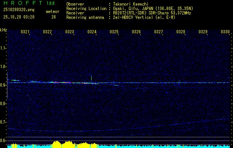Click the Ogaki, Gifu, JAPAN location text
Image resolution: width=233 pixels, height=148 pixels.
[153, 9]
